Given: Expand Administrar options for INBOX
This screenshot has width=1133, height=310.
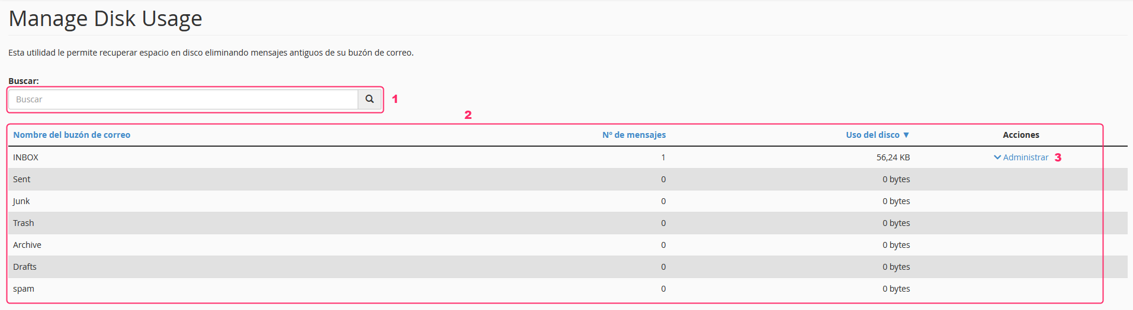Looking at the screenshot, I should (x=1021, y=157).
